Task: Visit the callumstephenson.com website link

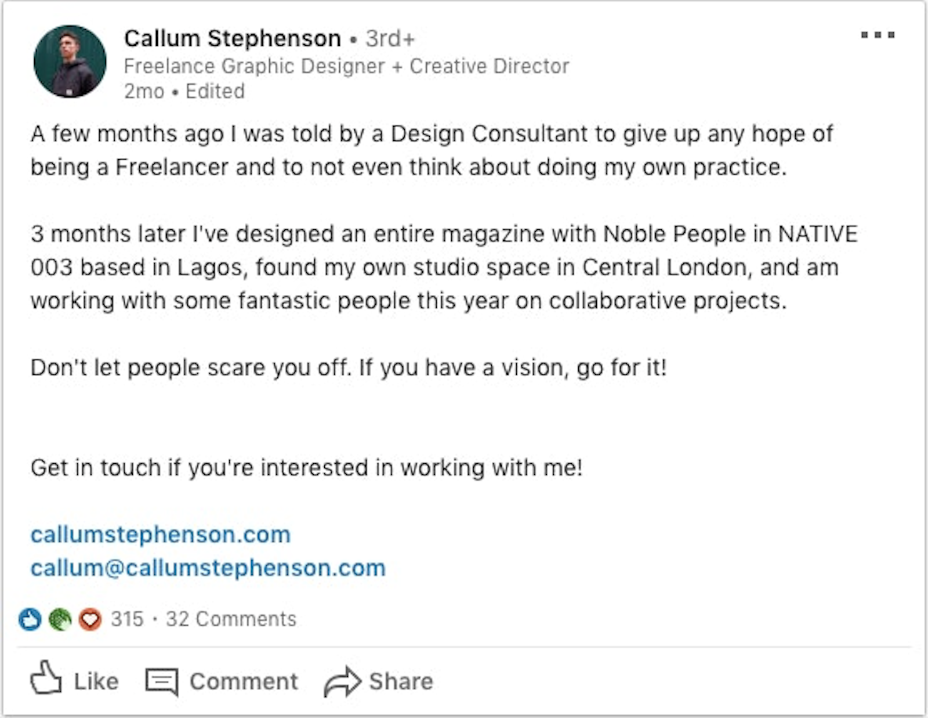Action: tap(161, 535)
